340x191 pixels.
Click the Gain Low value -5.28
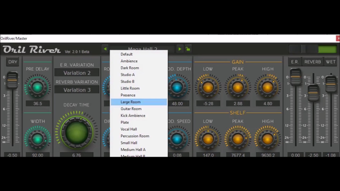pos(208,104)
